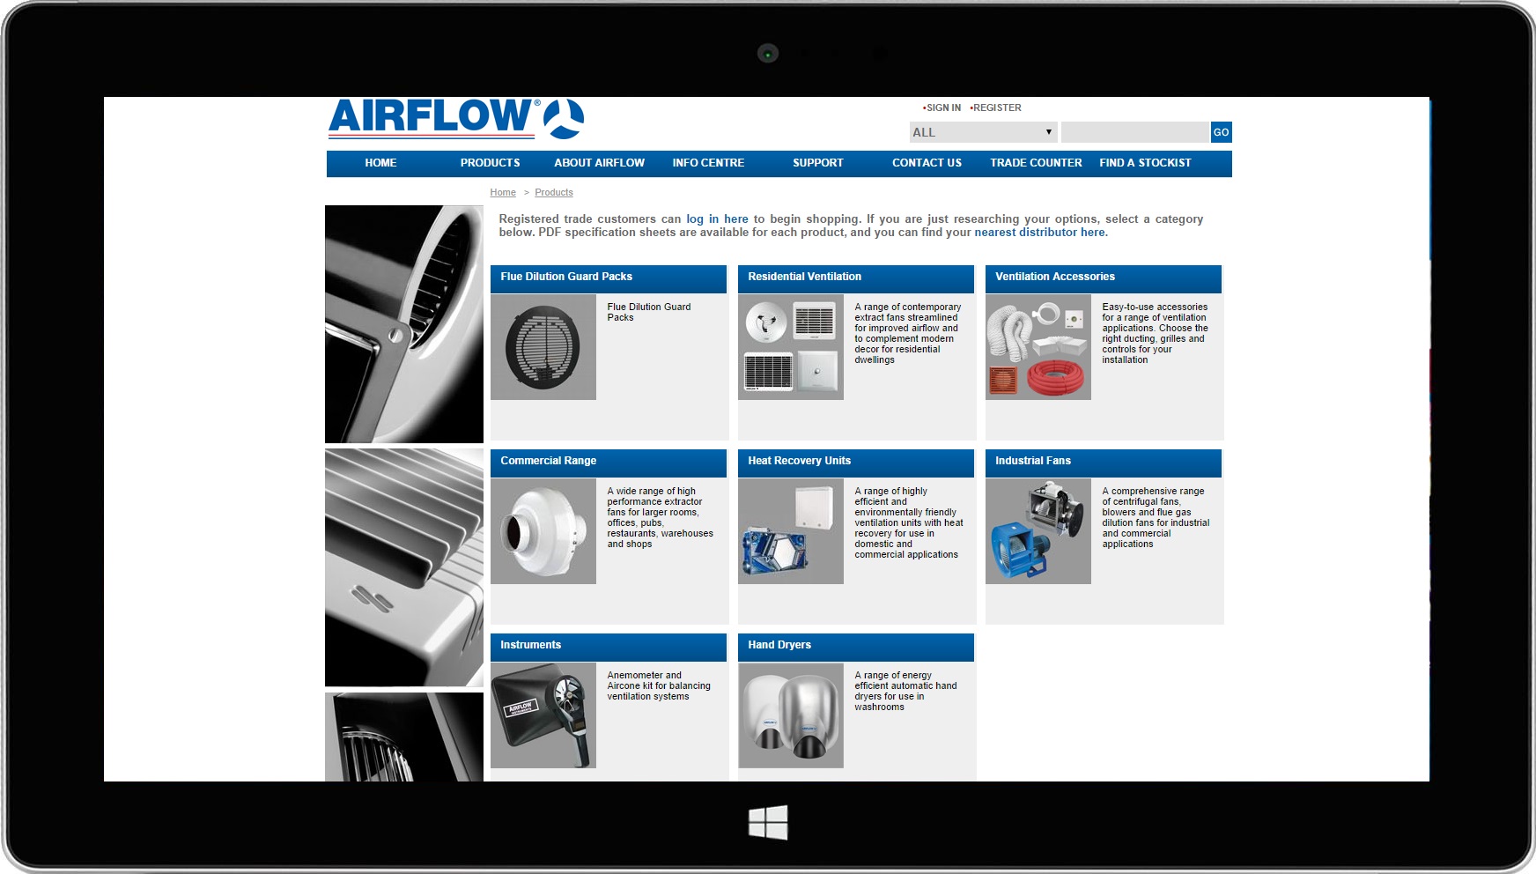Go to the Info Centre menu item
Screen dimensions: 1536x874
pyautogui.click(x=708, y=163)
